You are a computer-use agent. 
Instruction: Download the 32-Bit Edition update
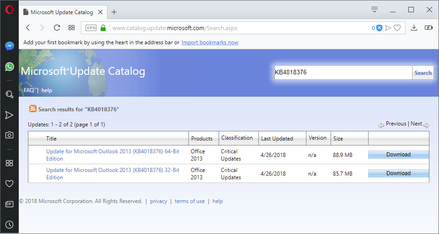tap(398, 173)
